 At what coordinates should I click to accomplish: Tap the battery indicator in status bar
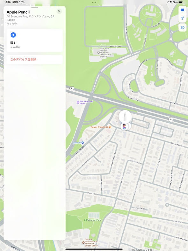click(181, 2)
